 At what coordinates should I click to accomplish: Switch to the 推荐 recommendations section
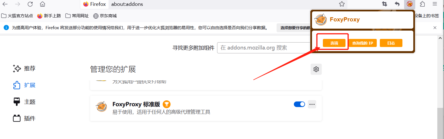click(24, 68)
